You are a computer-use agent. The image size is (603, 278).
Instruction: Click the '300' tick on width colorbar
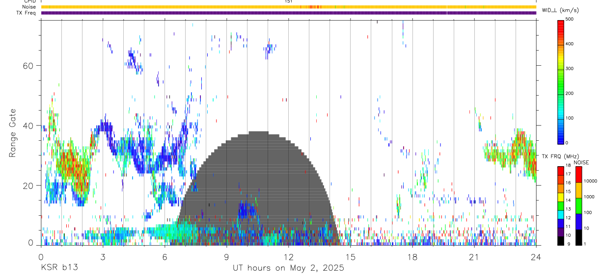coord(571,69)
